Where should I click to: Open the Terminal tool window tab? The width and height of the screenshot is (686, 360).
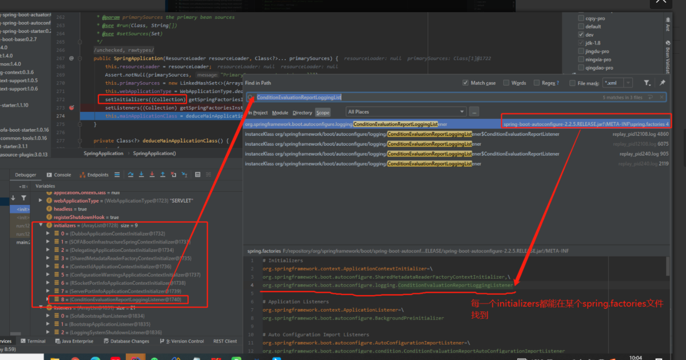pyautogui.click(x=33, y=341)
